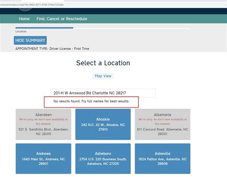Choose the Asheboro location card
The width and height of the screenshot is (227, 177).
point(103,158)
